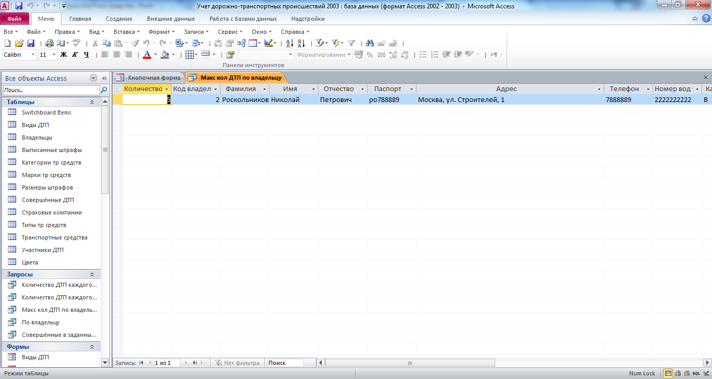Center align text in the toolbar
712x379 pixels.
(x=116, y=55)
